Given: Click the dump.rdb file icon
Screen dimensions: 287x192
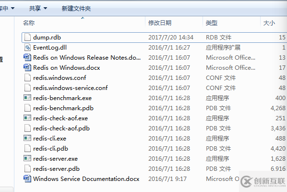Looking at the screenshot, I should (27, 37).
